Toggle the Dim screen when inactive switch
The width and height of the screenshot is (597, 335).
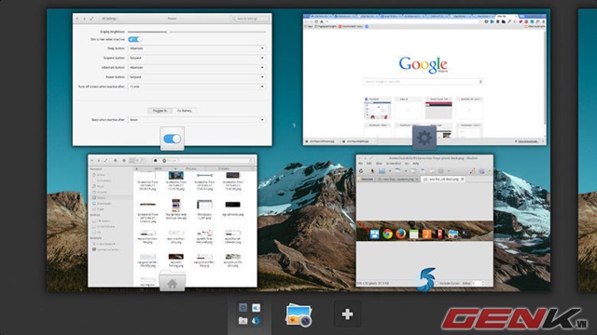134,39
